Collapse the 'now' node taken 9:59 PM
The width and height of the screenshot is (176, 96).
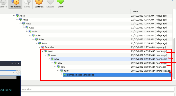(58, 71)
